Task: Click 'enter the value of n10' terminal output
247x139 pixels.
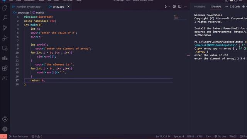Action: point(211,55)
